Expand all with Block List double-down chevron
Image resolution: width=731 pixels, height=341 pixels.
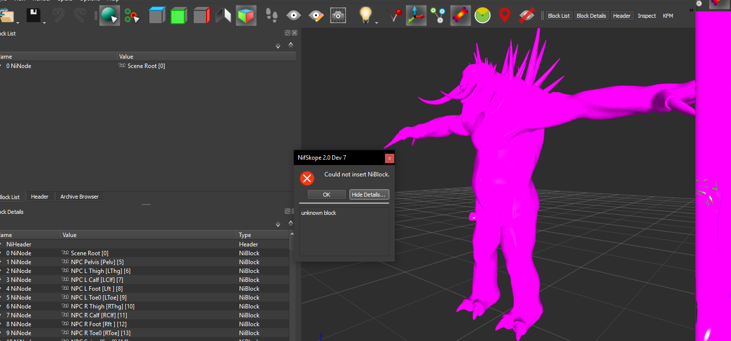[278, 45]
